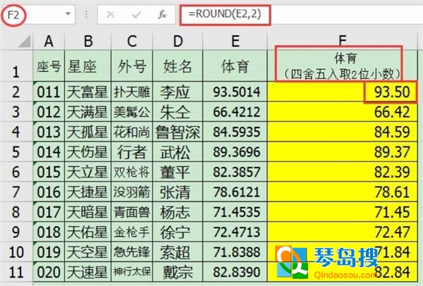The height and width of the screenshot is (286, 423).
Task: Select row 1 header
Action: (16, 66)
